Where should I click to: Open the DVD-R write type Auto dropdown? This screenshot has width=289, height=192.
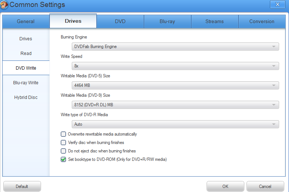click(x=175, y=124)
